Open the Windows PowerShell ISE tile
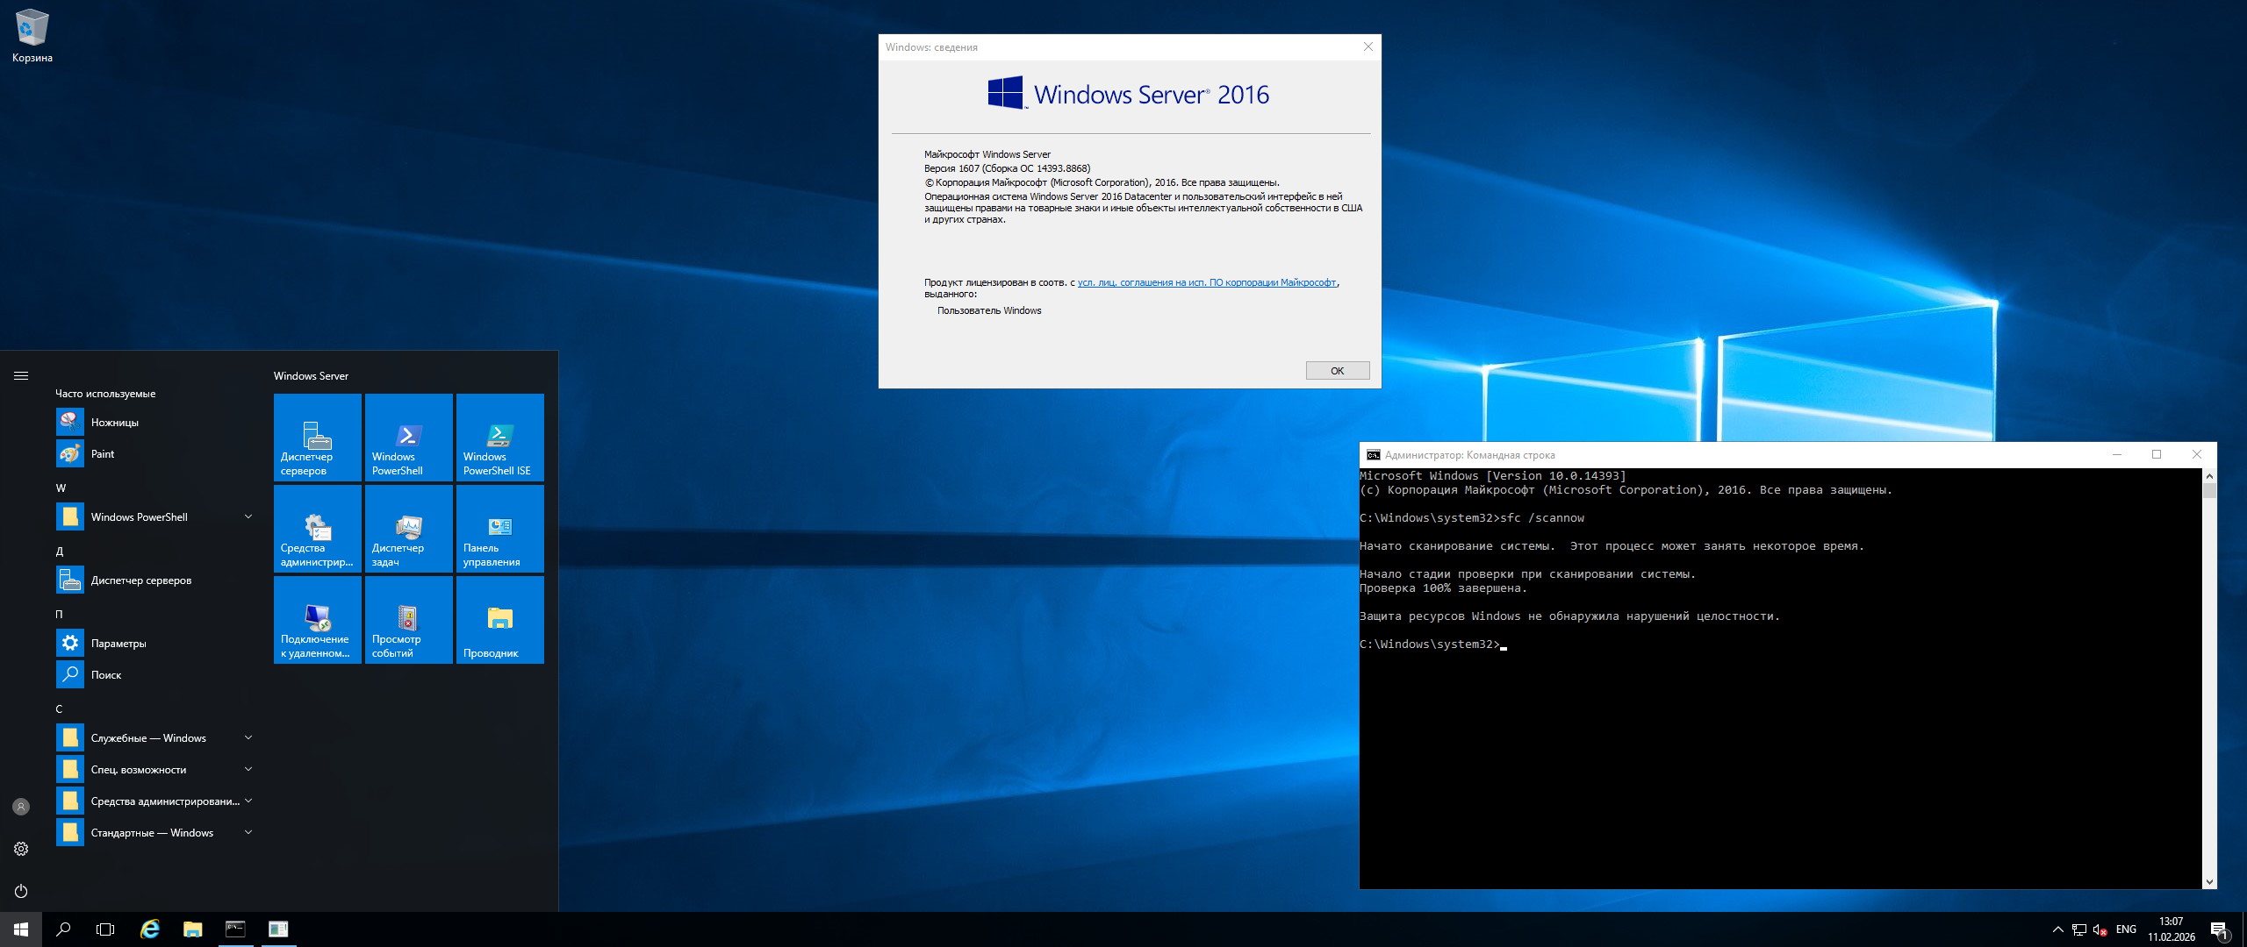The height and width of the screenshot is (947, 2247). 499,437
